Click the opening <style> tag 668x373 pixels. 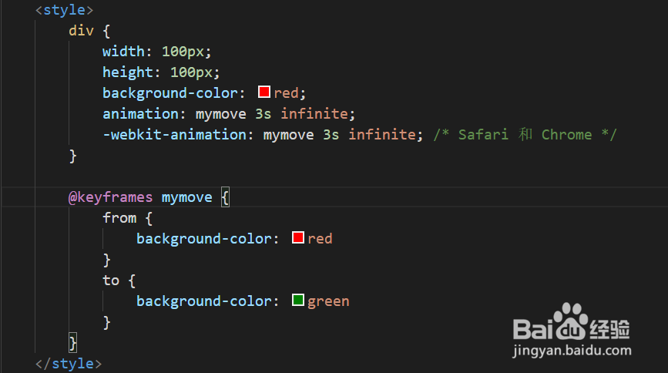click(64, 10)
